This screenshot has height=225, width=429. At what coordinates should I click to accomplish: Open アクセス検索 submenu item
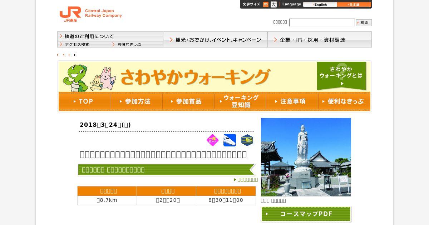[x=84, y=44]
